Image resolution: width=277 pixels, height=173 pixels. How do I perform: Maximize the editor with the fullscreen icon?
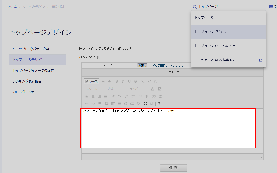[145, 104]
